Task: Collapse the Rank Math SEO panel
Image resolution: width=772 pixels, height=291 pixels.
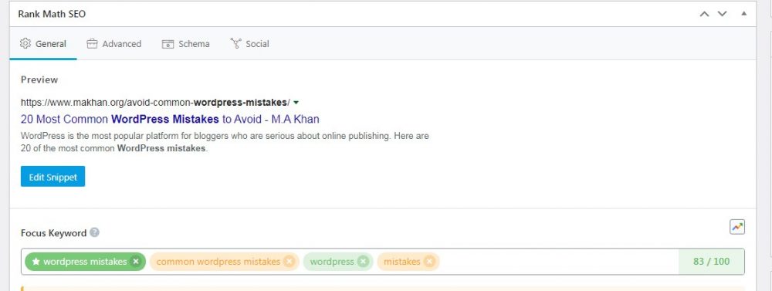Action: (x=744, y=14)
